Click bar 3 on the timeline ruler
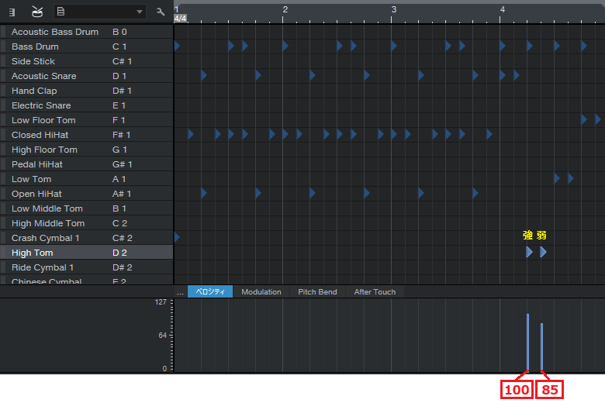Image resolution: width=605 pixels, height=403 pixels. tap(393, 9)
